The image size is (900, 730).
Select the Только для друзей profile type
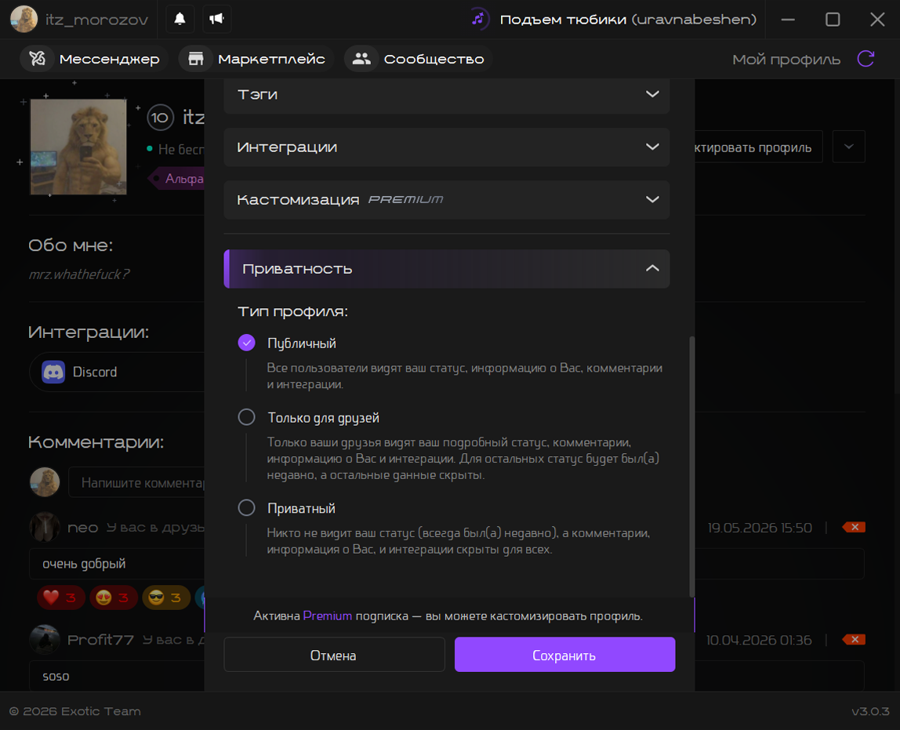click(247, 417)
